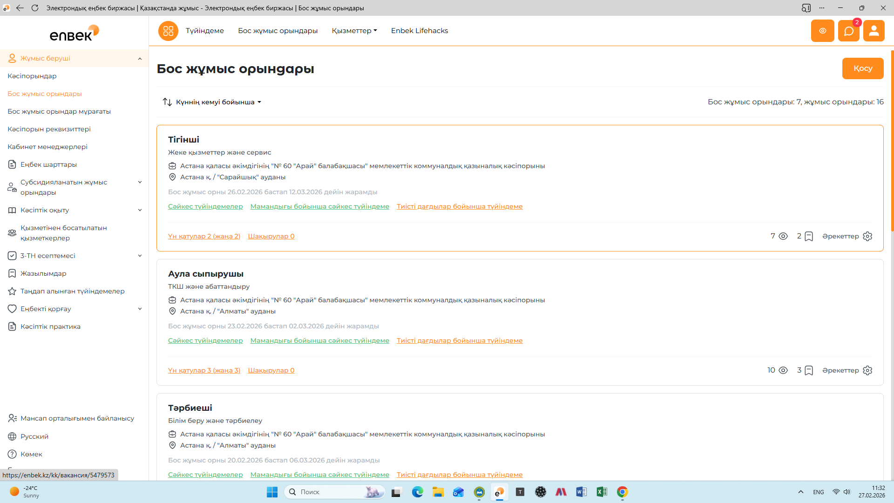Screen dimensions: 894x503
Task: Open the Түйіндеме top menu item
Action: click(x=204, y=31)
